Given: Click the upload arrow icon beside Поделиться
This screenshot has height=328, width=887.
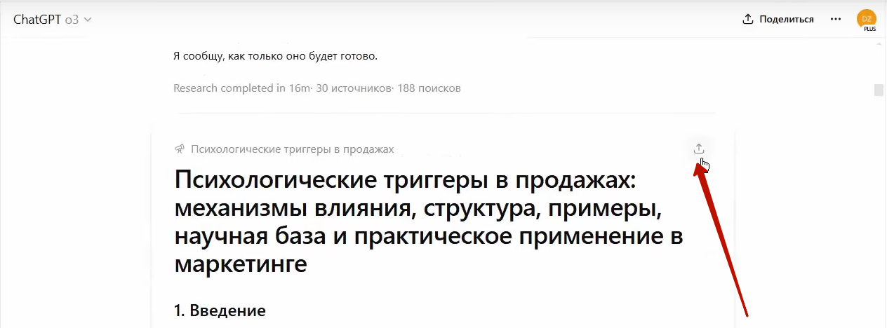Looking at the screenshot, I should point(748,19).
